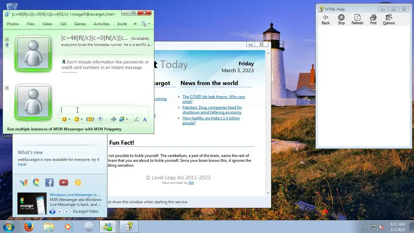Play the Escargot Video with blue play button

pos(52,211)
